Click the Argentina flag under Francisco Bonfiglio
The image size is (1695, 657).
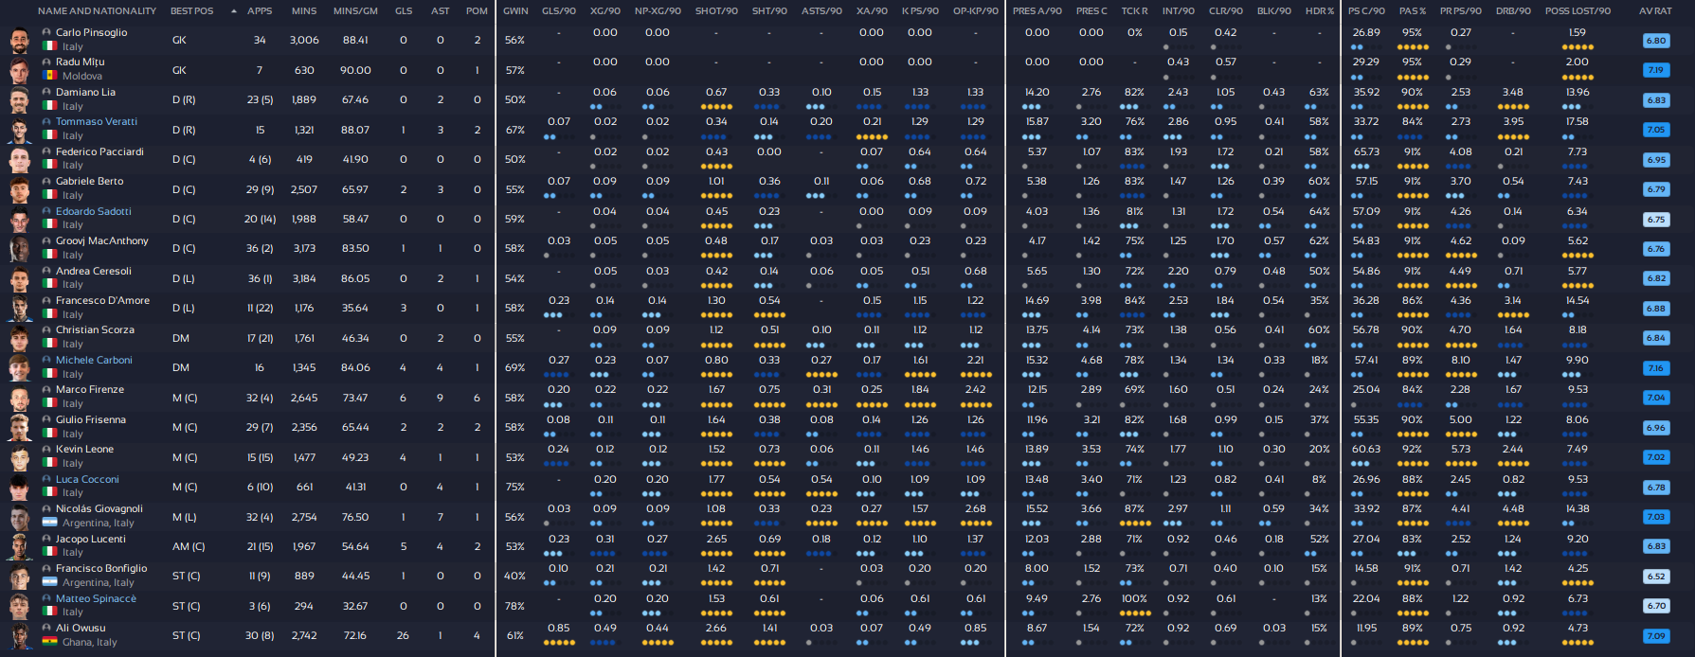tap(50, 582)
